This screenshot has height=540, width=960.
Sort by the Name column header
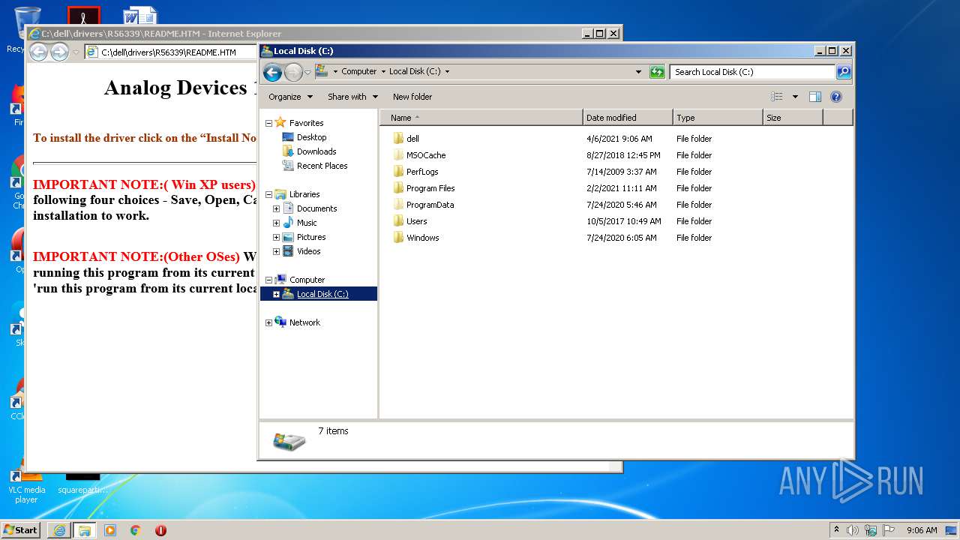click(x=481, y=118)
